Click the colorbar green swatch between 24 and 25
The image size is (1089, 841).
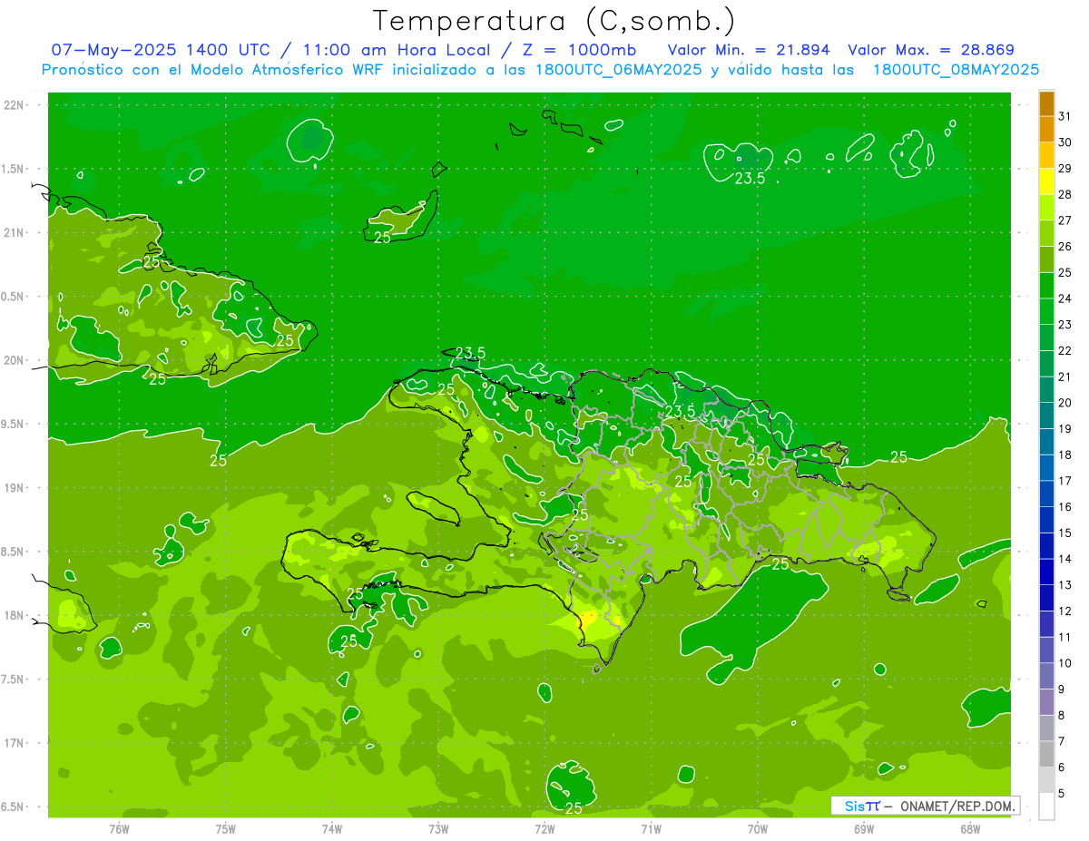point(1046,285)
